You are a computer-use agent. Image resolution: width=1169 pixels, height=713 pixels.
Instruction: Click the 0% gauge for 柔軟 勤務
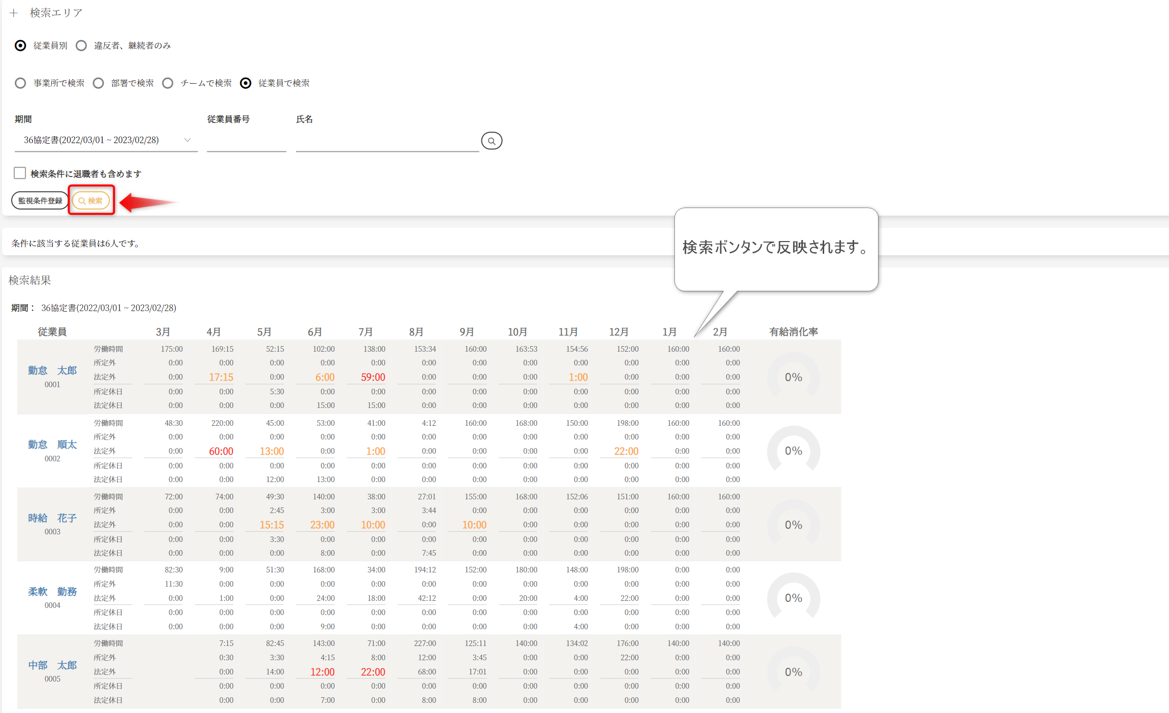(x=793, y=598)
